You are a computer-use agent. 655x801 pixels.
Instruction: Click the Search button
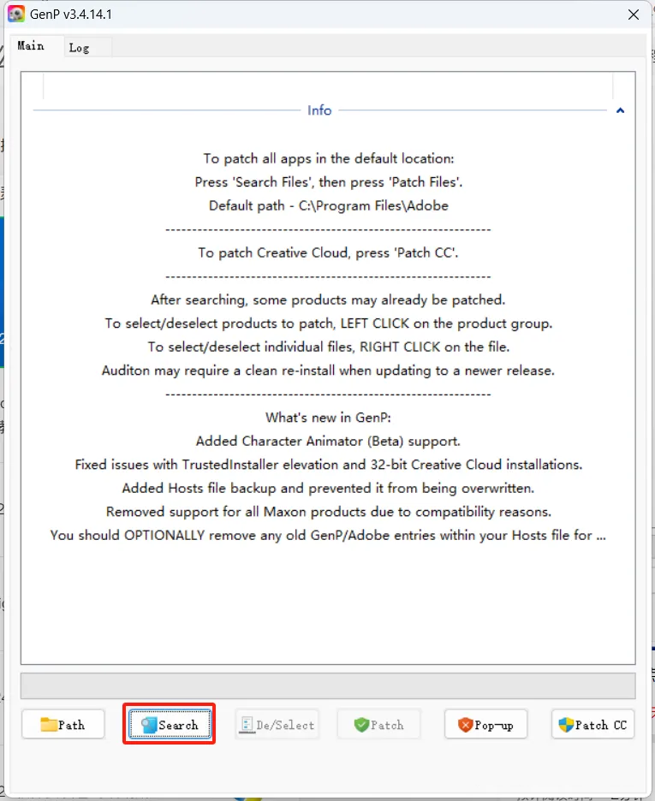(x=170, y=724)
